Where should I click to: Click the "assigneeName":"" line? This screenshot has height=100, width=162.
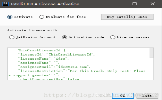(39, 63)
